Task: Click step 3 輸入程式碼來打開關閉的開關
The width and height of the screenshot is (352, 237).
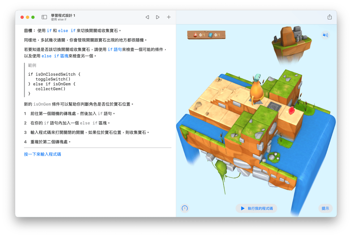Action: pyautogui.click(x=87, y=132)
